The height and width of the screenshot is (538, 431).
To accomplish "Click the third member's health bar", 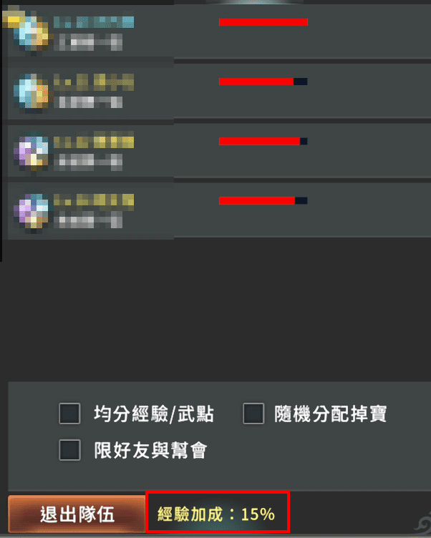I will 263,141.
